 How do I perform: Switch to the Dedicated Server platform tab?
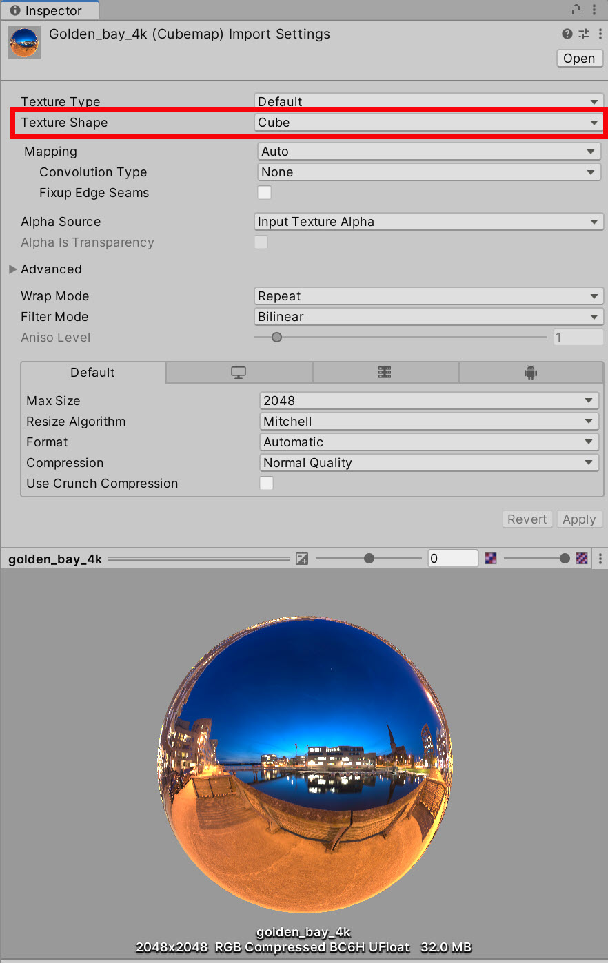coord(385,373)
